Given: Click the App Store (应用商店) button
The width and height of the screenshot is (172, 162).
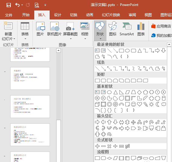Looking at the screenshot, I should (x=161, y=26).
